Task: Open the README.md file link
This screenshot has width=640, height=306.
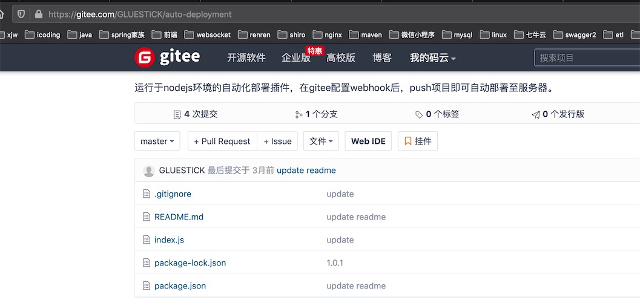Action: tap(179, 217)
